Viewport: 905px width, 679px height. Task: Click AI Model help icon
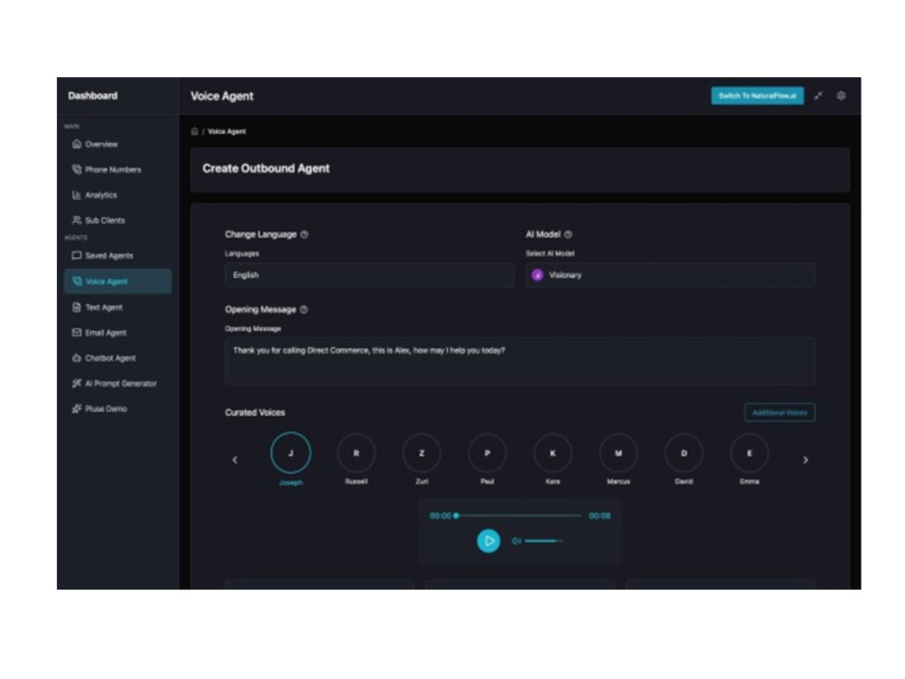(568, 234)
